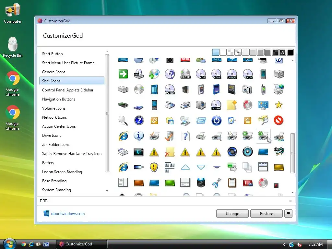The image size is (332, 249).
Task: Dismiss the status message with the X
Action: click(x=290, y=201)
